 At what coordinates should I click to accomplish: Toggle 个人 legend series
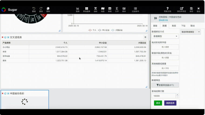coord(92,30)
